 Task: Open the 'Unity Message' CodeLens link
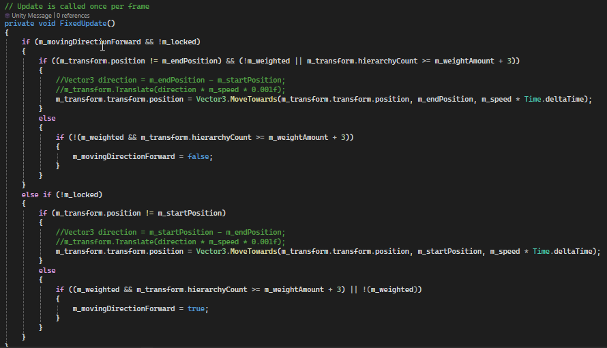pyautogui.click(x=31, y=16)
